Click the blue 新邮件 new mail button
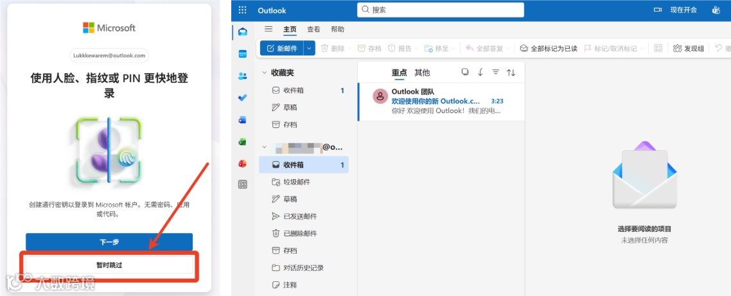731x296 pixels. coord(282,49)
